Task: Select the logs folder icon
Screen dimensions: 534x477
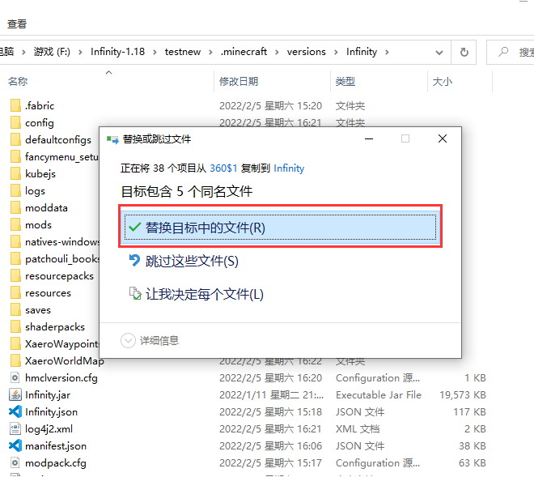Action: [15, 191]
